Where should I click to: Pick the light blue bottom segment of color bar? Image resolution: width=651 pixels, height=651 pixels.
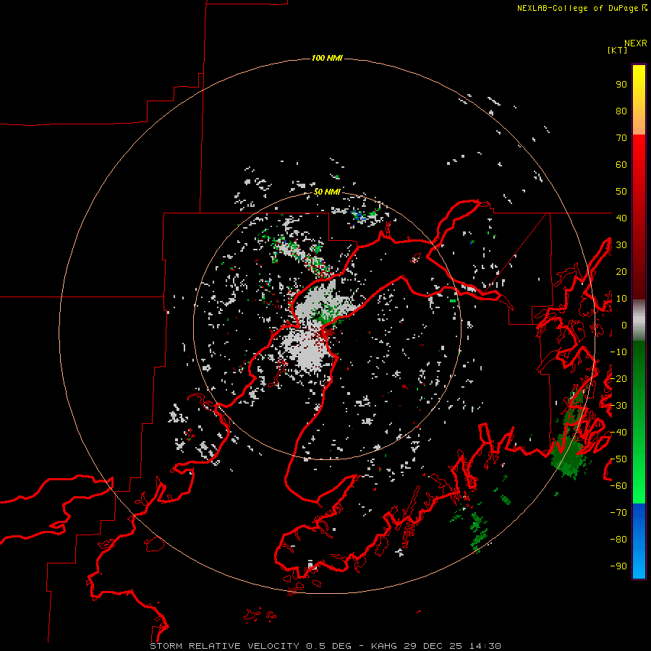[639, 565]
